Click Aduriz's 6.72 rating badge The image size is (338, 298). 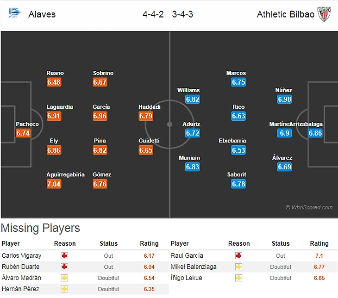point(192,133)
